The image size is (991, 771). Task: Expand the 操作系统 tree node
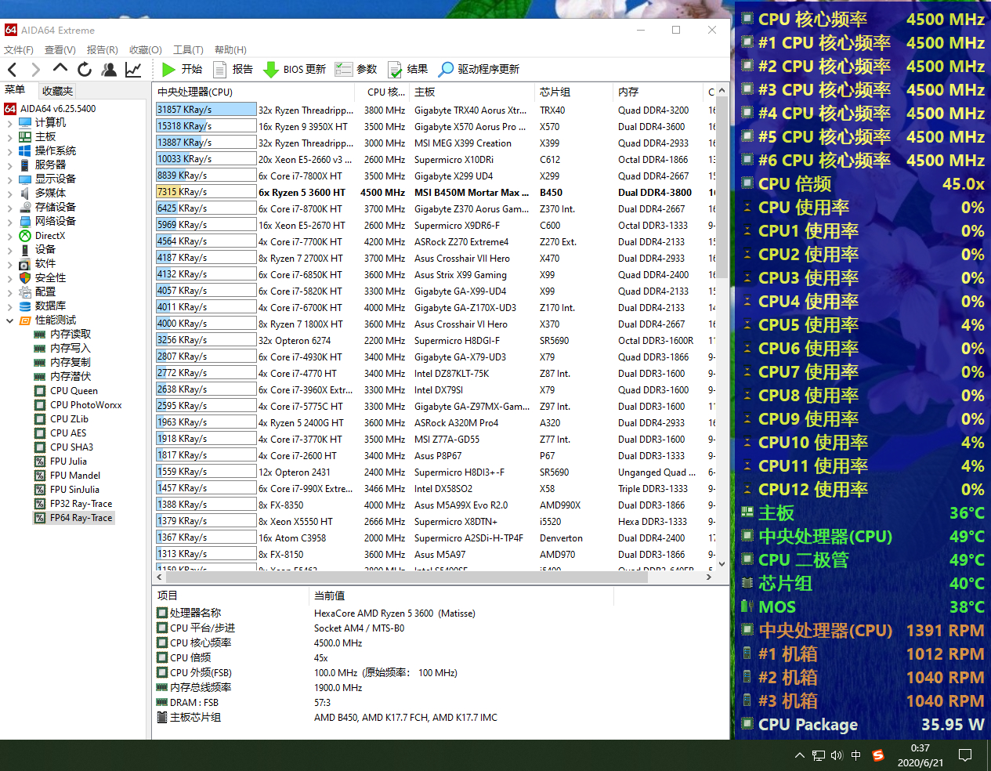click(9, 151)
